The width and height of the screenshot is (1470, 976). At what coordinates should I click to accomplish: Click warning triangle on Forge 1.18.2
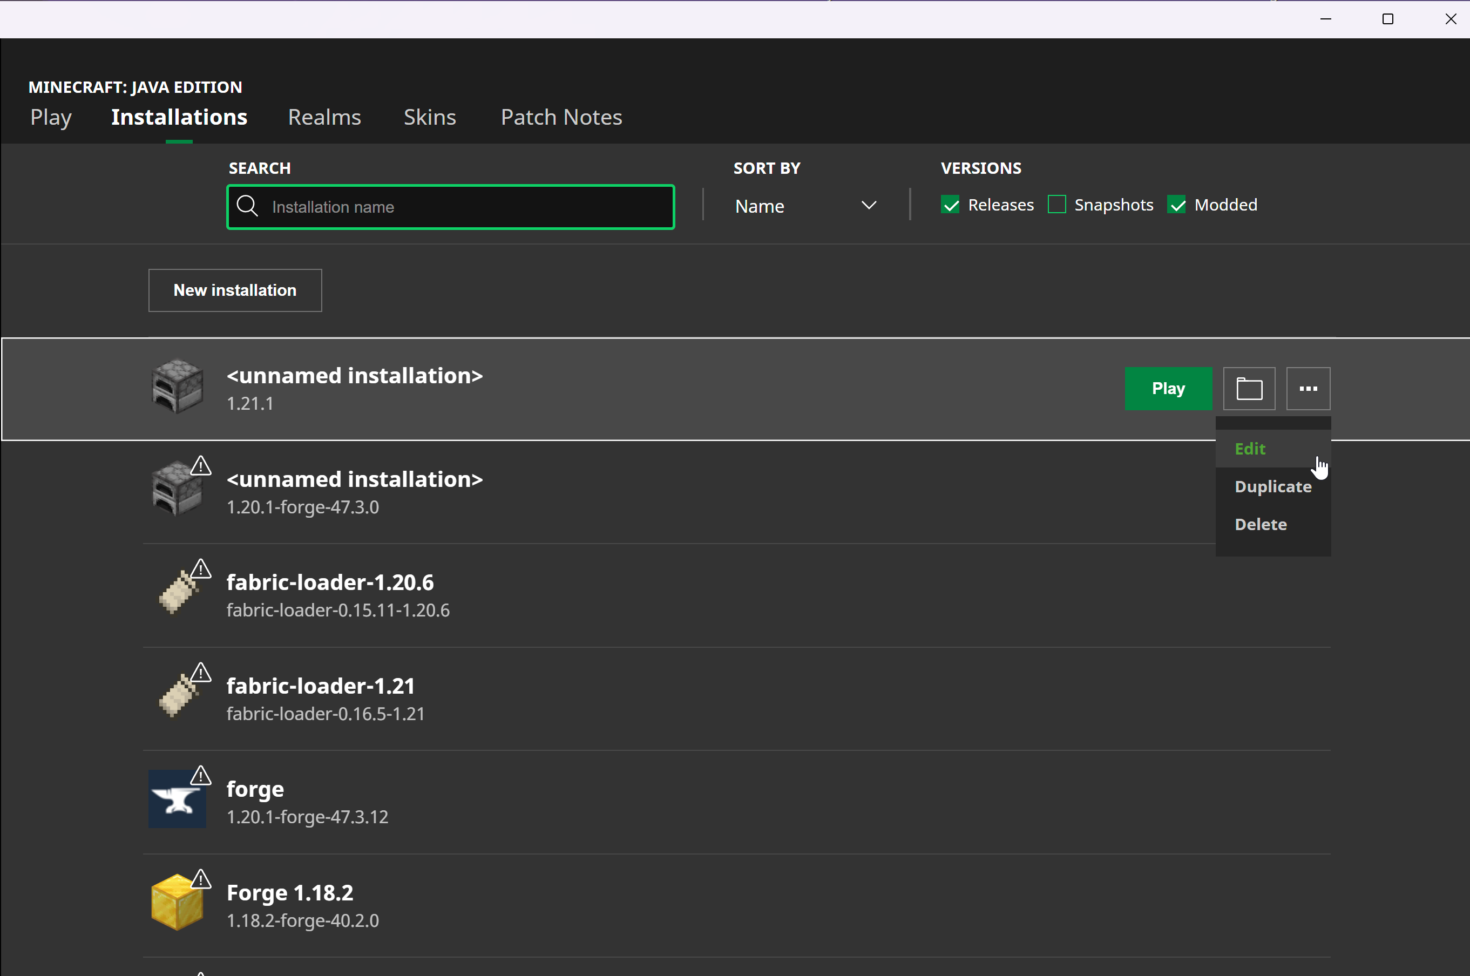[x=200, y=879]
